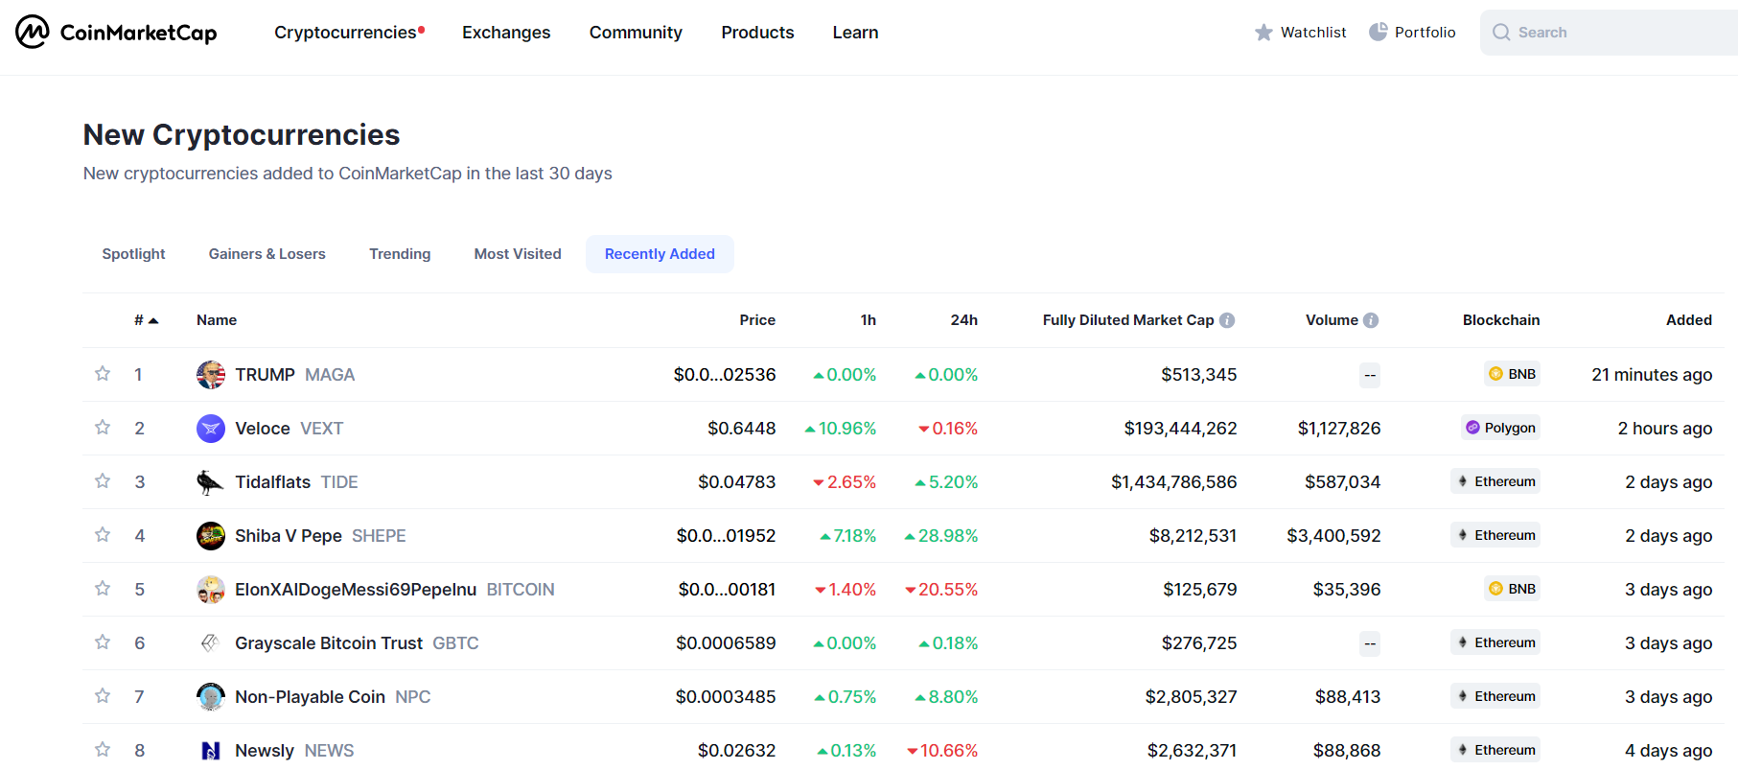Click Veloce volume value $1,127,826
This screenshot has height=770, width=1738.
pos(1339,429)
